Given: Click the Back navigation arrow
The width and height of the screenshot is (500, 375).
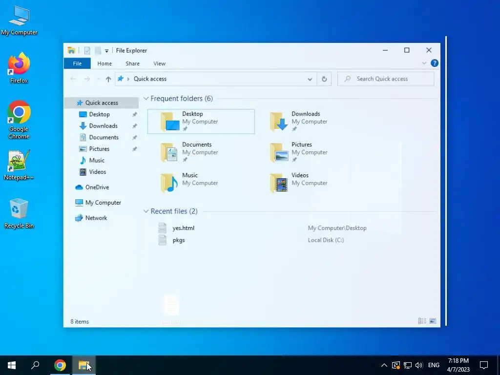Looking at the screenshot, I should point(73,79).
